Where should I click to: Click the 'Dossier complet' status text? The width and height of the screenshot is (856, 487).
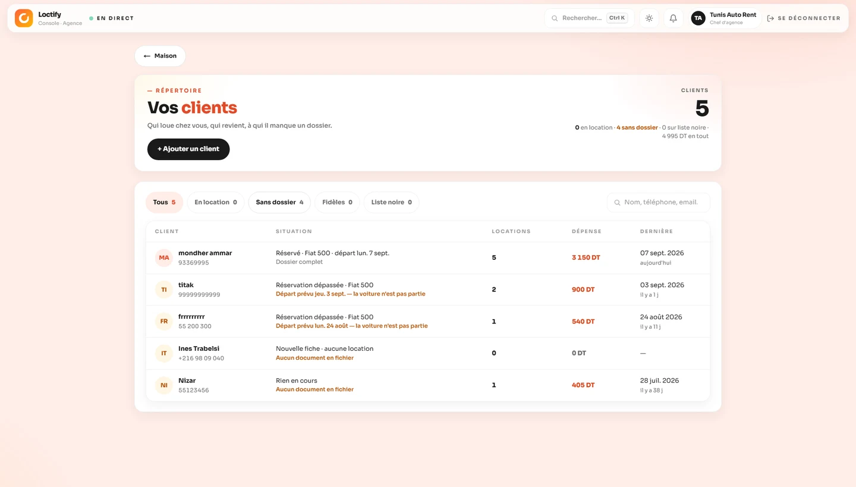pos(299,262)
